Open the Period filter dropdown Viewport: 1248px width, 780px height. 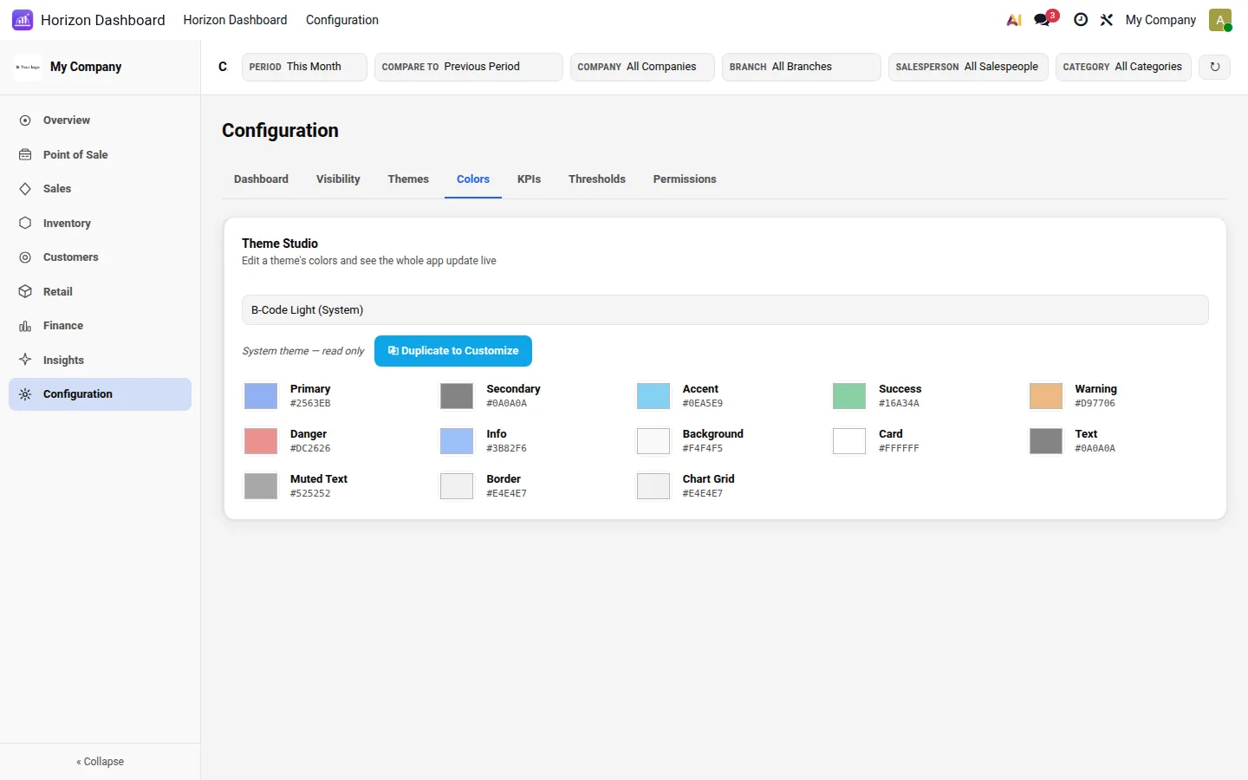(304, 67)
